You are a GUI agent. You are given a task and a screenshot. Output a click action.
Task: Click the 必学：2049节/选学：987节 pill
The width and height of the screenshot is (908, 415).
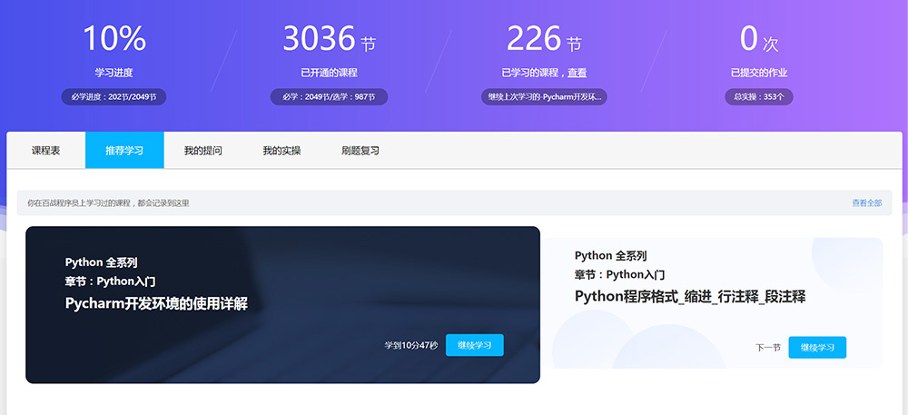pyautogui.click(x=329, y=96)
